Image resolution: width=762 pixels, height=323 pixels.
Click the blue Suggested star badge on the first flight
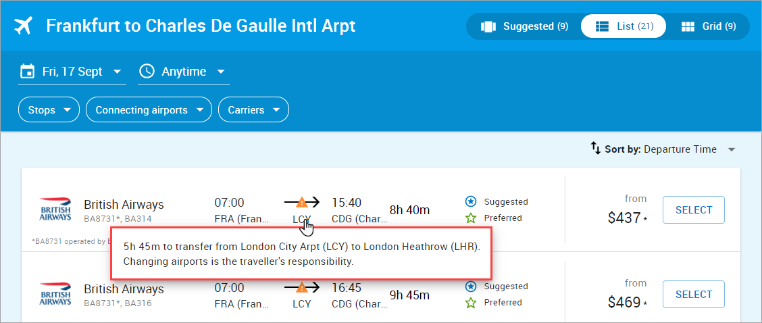(x=470, y=201)
